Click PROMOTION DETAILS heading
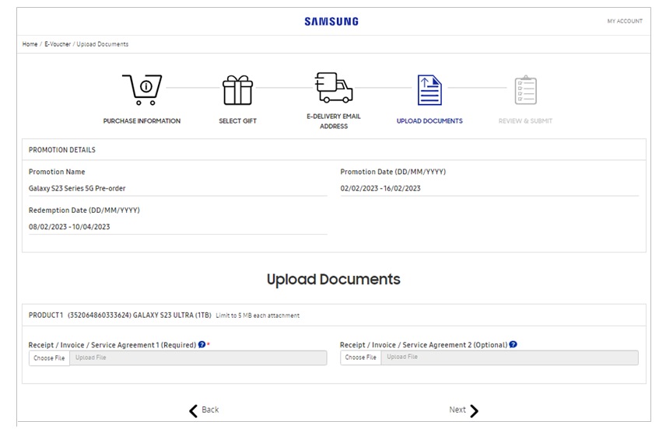Viewport: 666px width, 432px height. pyautogui.click(x=62, y=150)
